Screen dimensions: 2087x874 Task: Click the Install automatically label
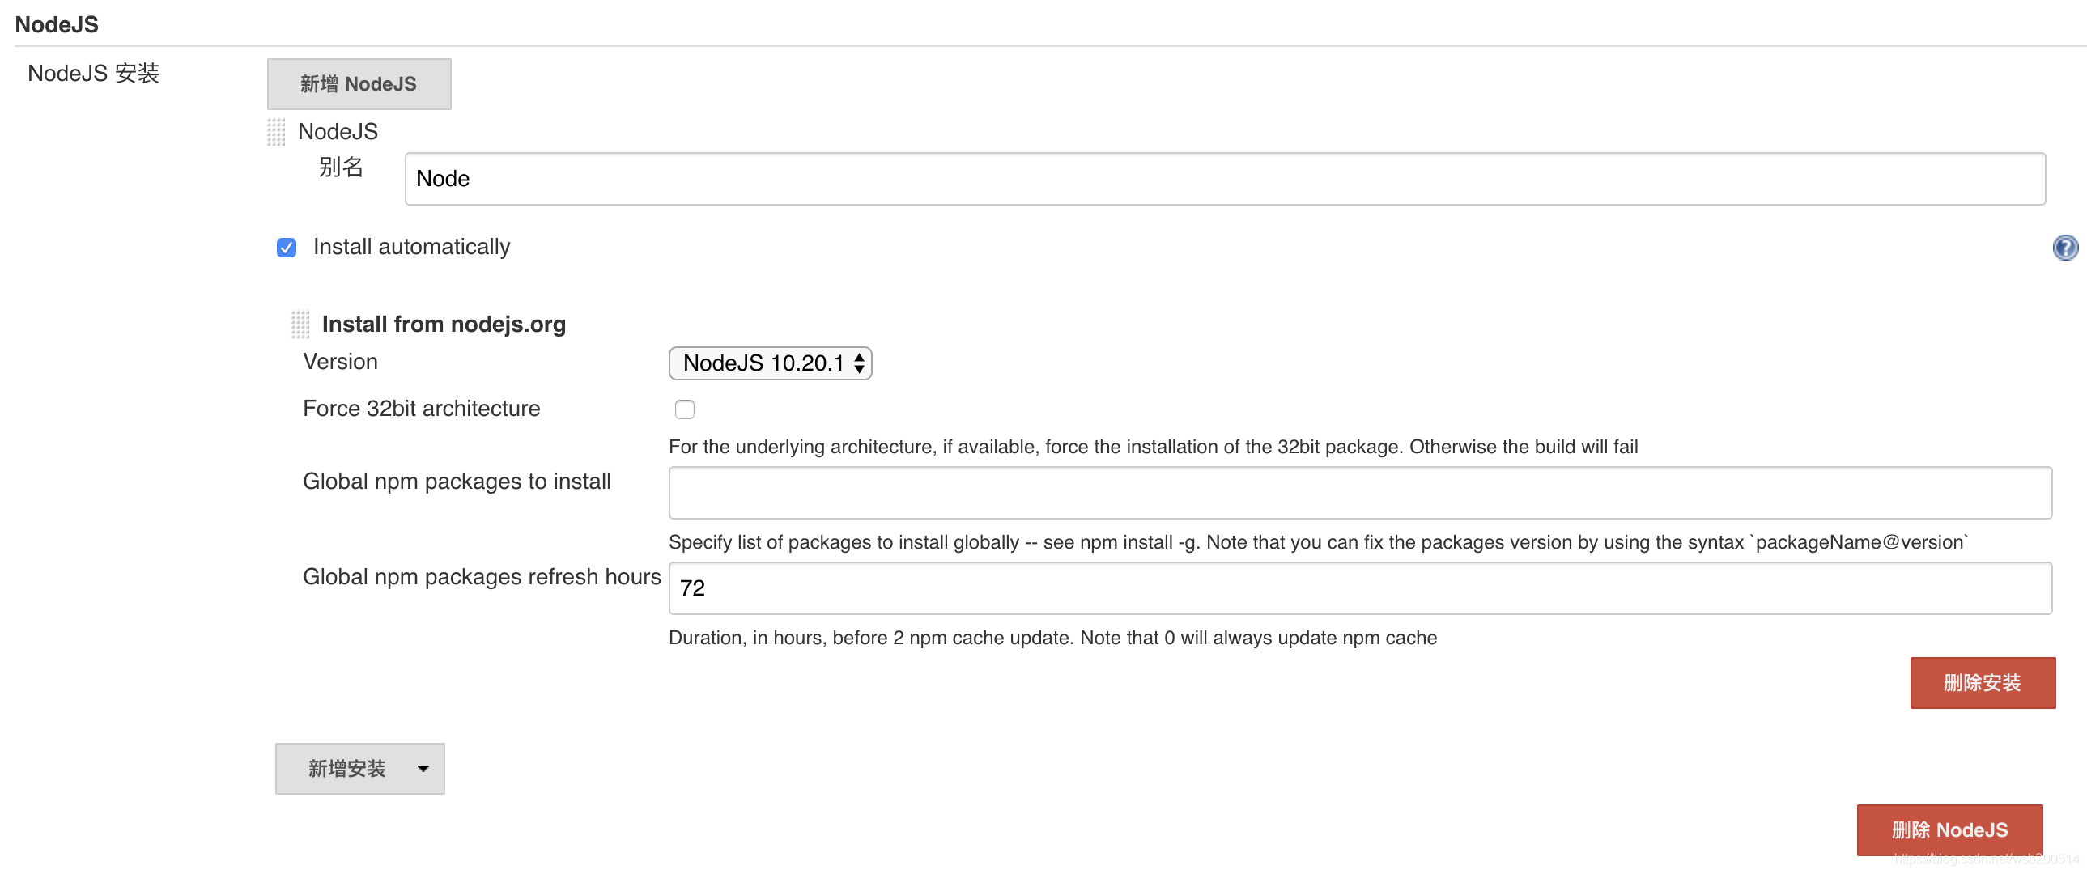pyautogui.click(x=411, y=246)
